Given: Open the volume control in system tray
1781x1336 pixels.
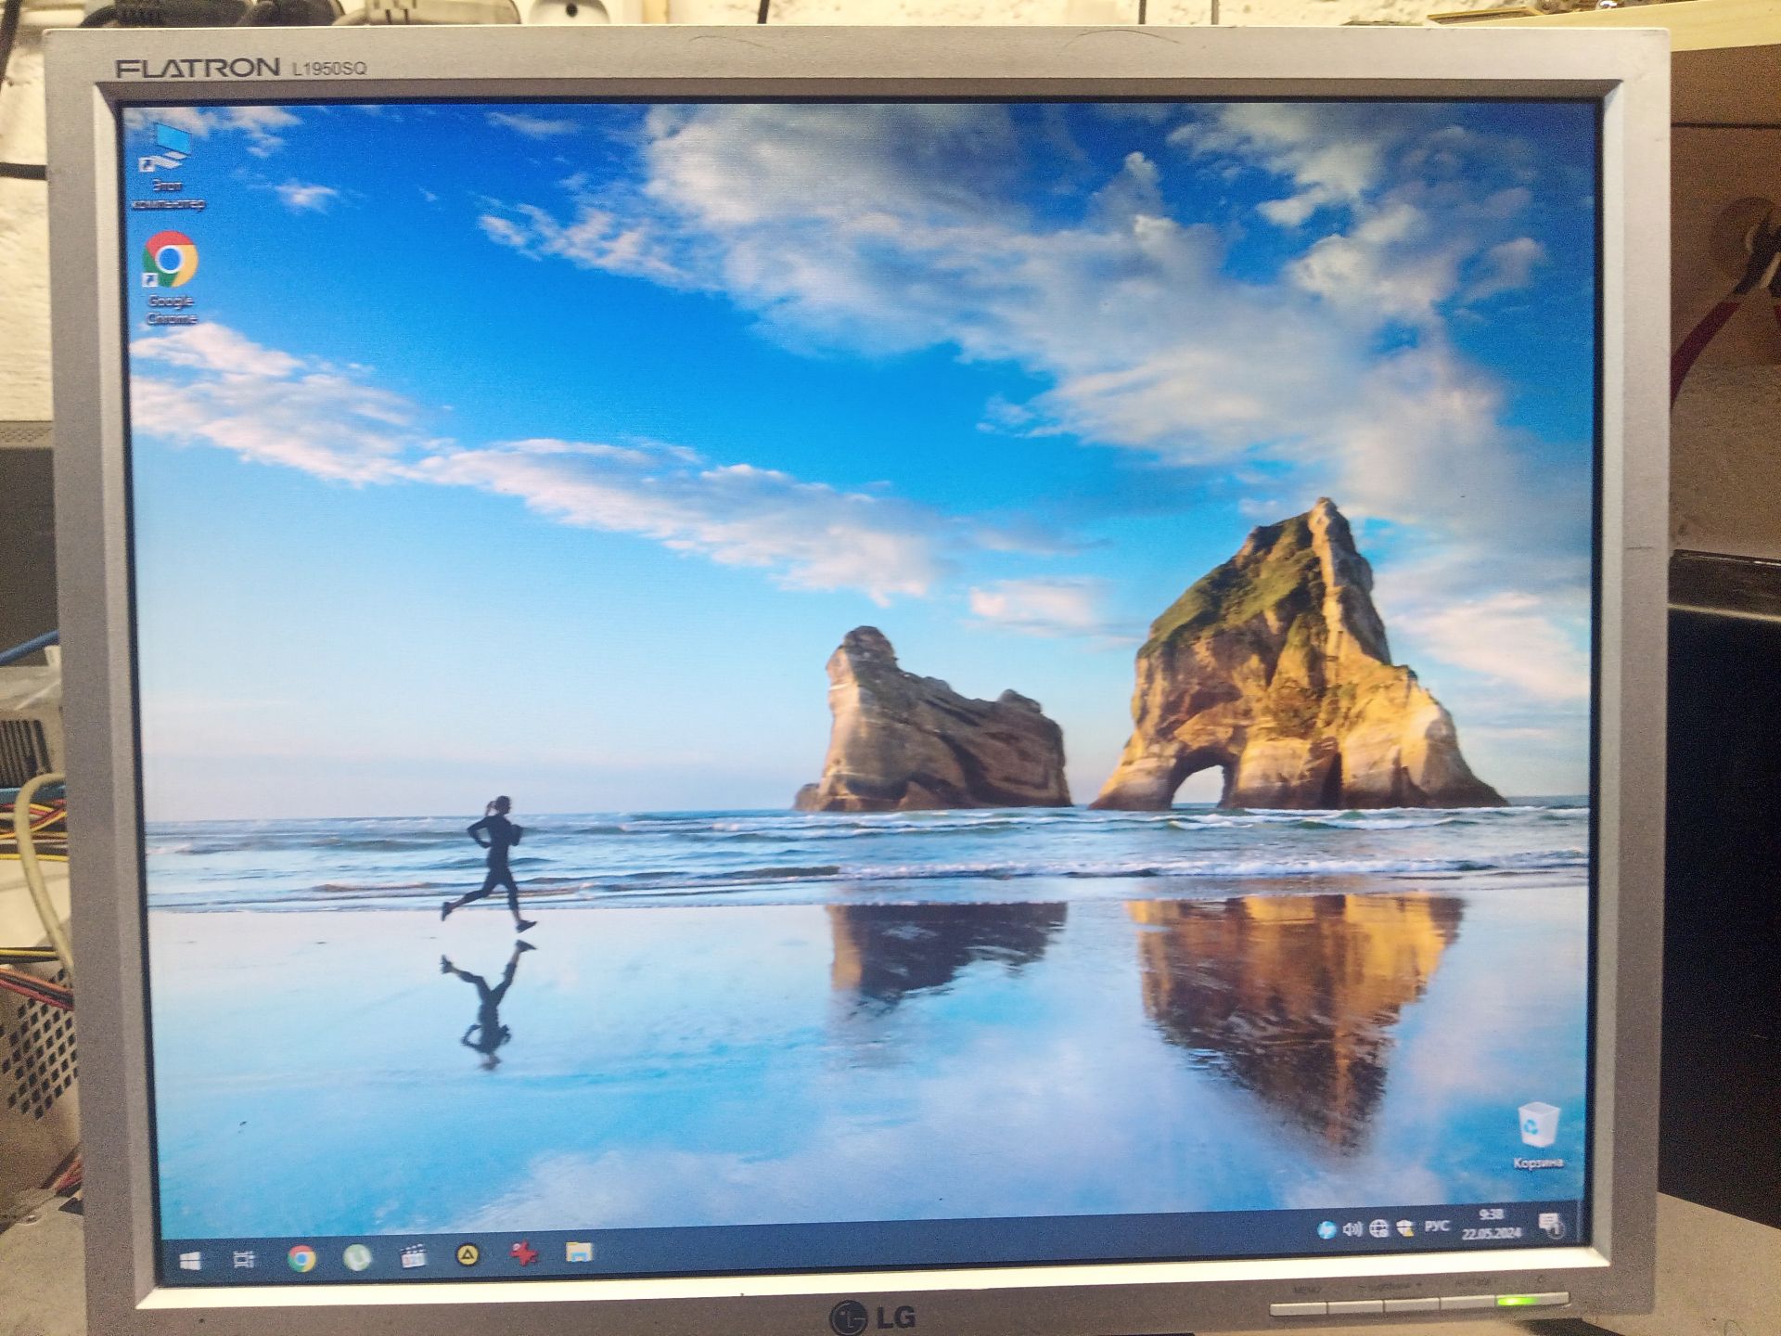Looking at the screenshot, I should (x=1352, y=1229).
